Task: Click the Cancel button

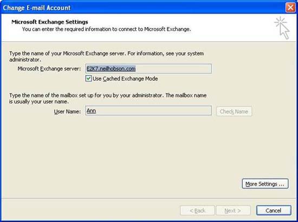Action: (274, 211)
